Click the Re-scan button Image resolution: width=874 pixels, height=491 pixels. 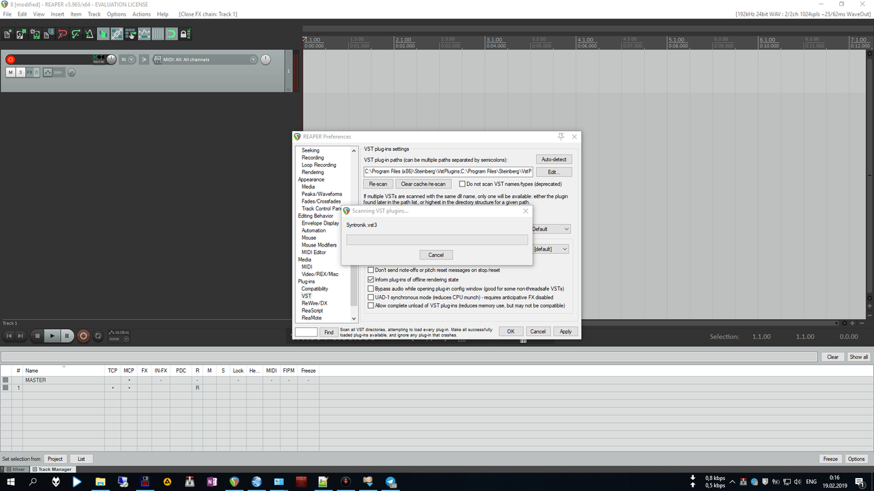click(378, 184)
